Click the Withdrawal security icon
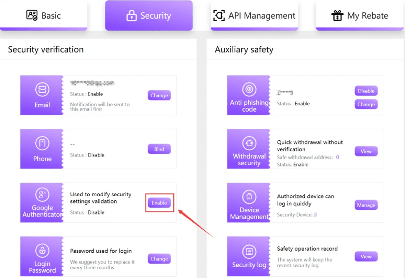 [x=249, y=144]
